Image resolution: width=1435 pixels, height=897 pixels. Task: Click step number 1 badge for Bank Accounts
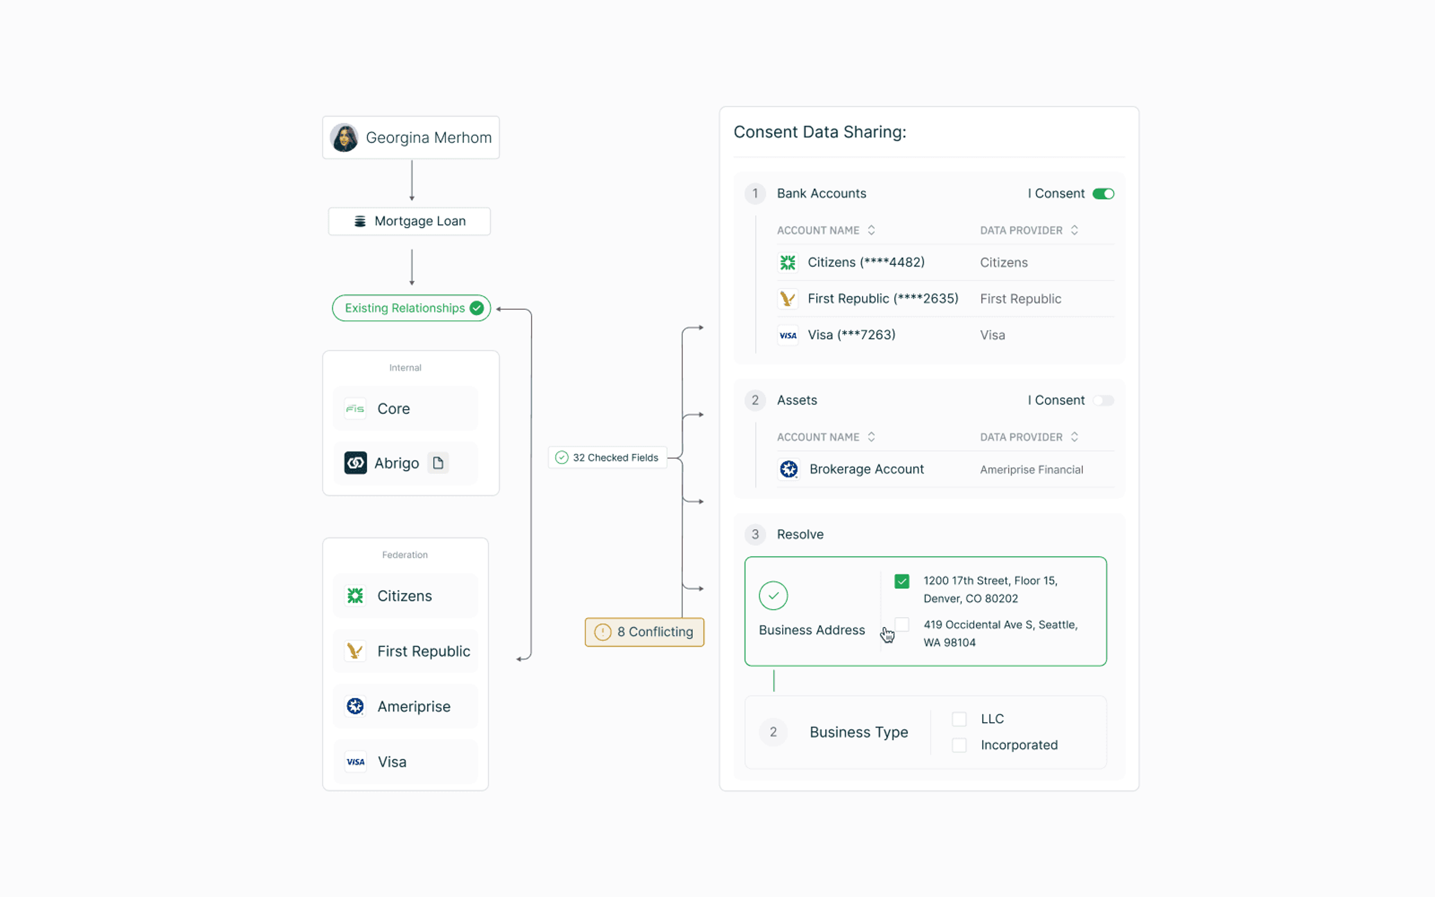coord(755,193)
